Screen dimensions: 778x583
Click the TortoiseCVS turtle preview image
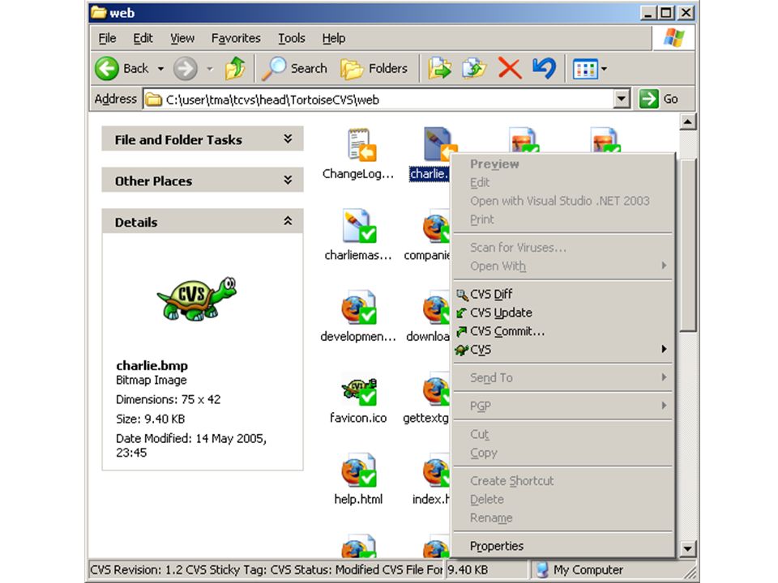pyautogui.click(x=197, y=299)
